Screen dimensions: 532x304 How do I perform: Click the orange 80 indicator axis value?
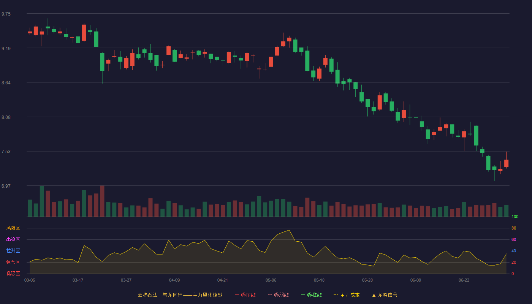click(514, 228)
